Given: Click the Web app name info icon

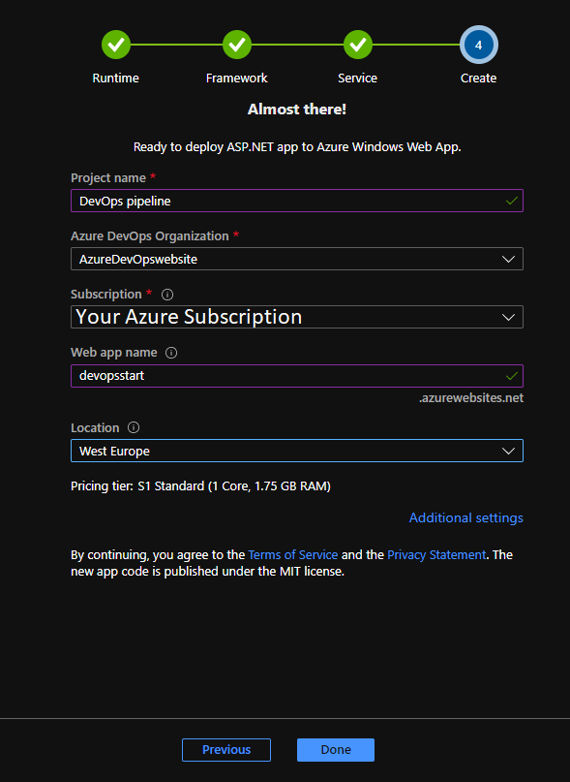Looking at the screenshot, I should pyautogui.click(x=171, y=353).
